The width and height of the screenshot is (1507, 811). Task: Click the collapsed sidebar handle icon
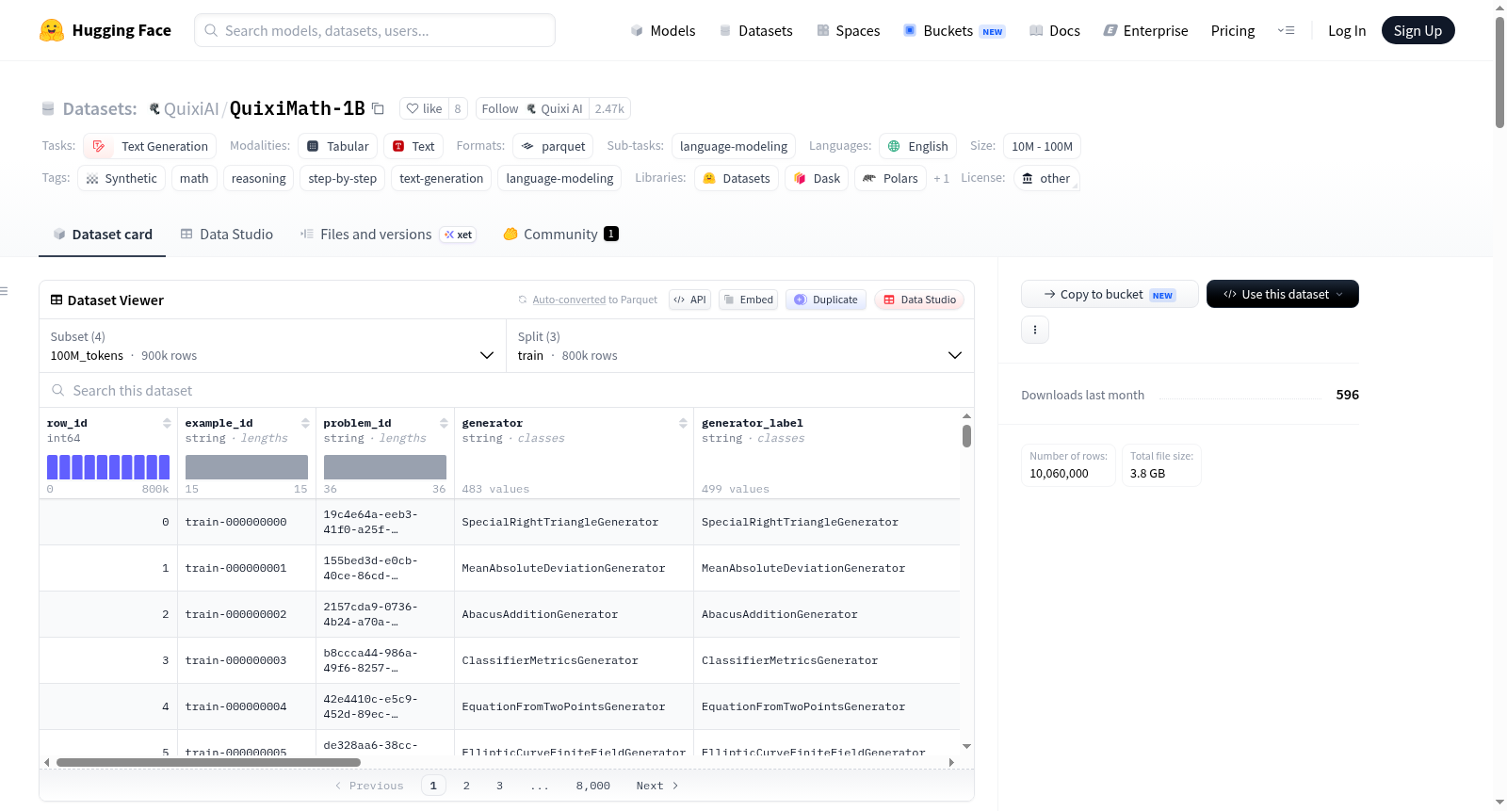pos(4,291)
